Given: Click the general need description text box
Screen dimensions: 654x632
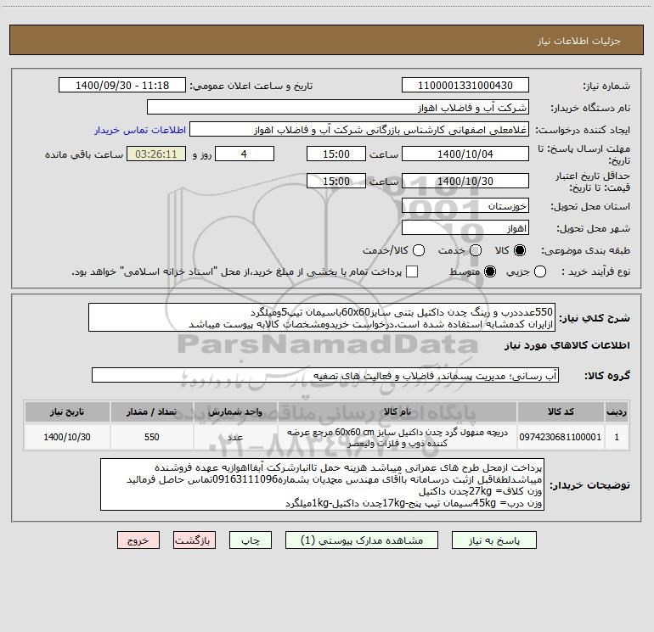Looking at the screenshot, I should pyautogui.click(x=322, y=317).
